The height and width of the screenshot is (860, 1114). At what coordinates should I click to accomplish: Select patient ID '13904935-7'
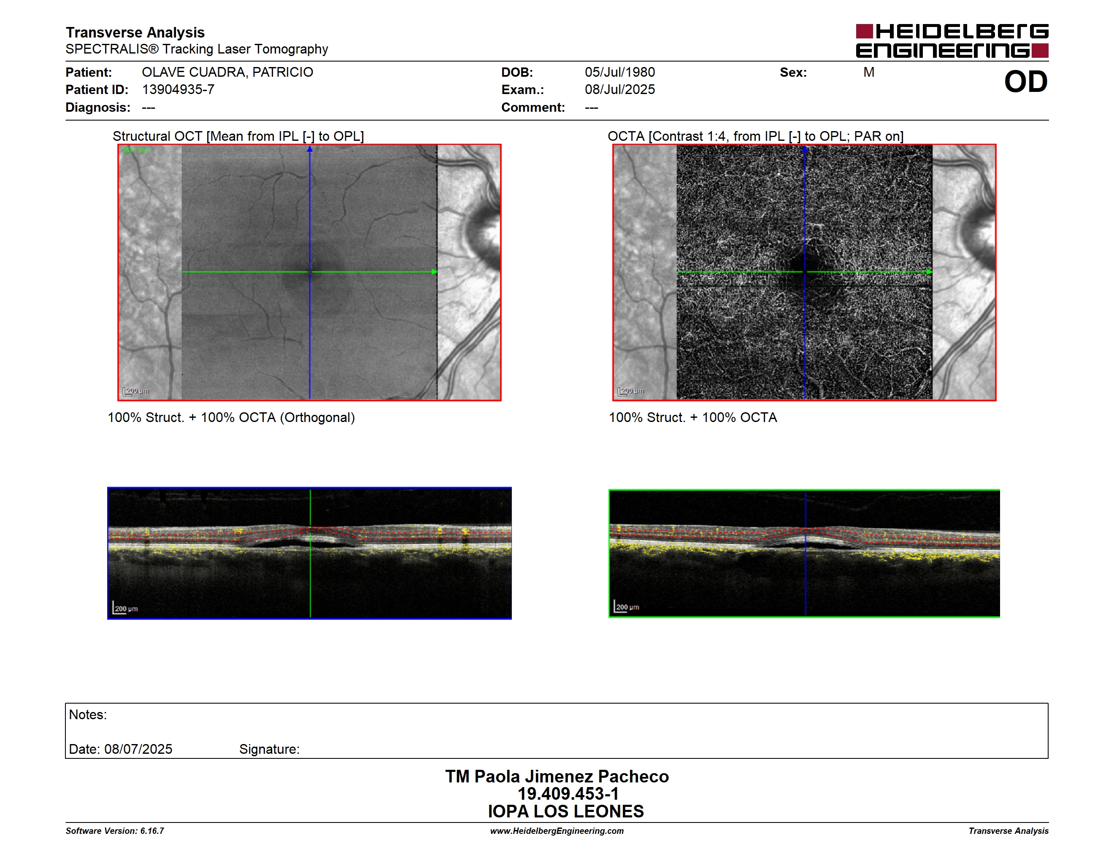click(x=178, y=90)
